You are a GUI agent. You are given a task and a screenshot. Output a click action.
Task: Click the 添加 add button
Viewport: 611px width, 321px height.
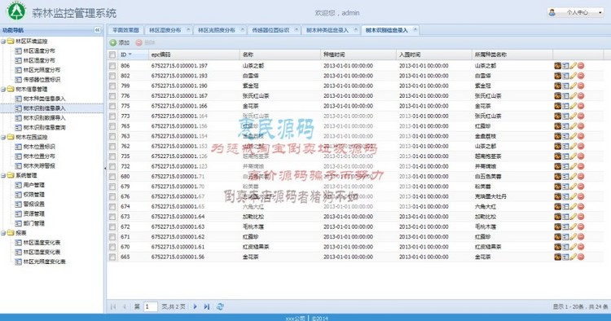(x=120, y=42)
